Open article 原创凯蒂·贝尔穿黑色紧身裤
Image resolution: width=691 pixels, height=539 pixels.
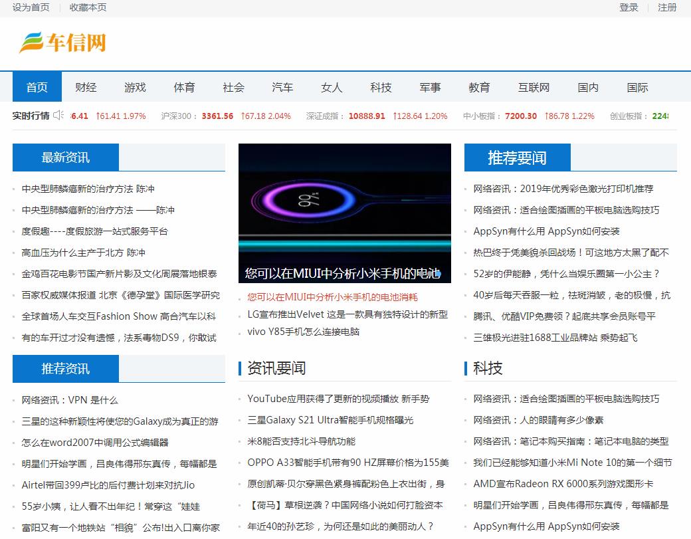click(346, 483)
